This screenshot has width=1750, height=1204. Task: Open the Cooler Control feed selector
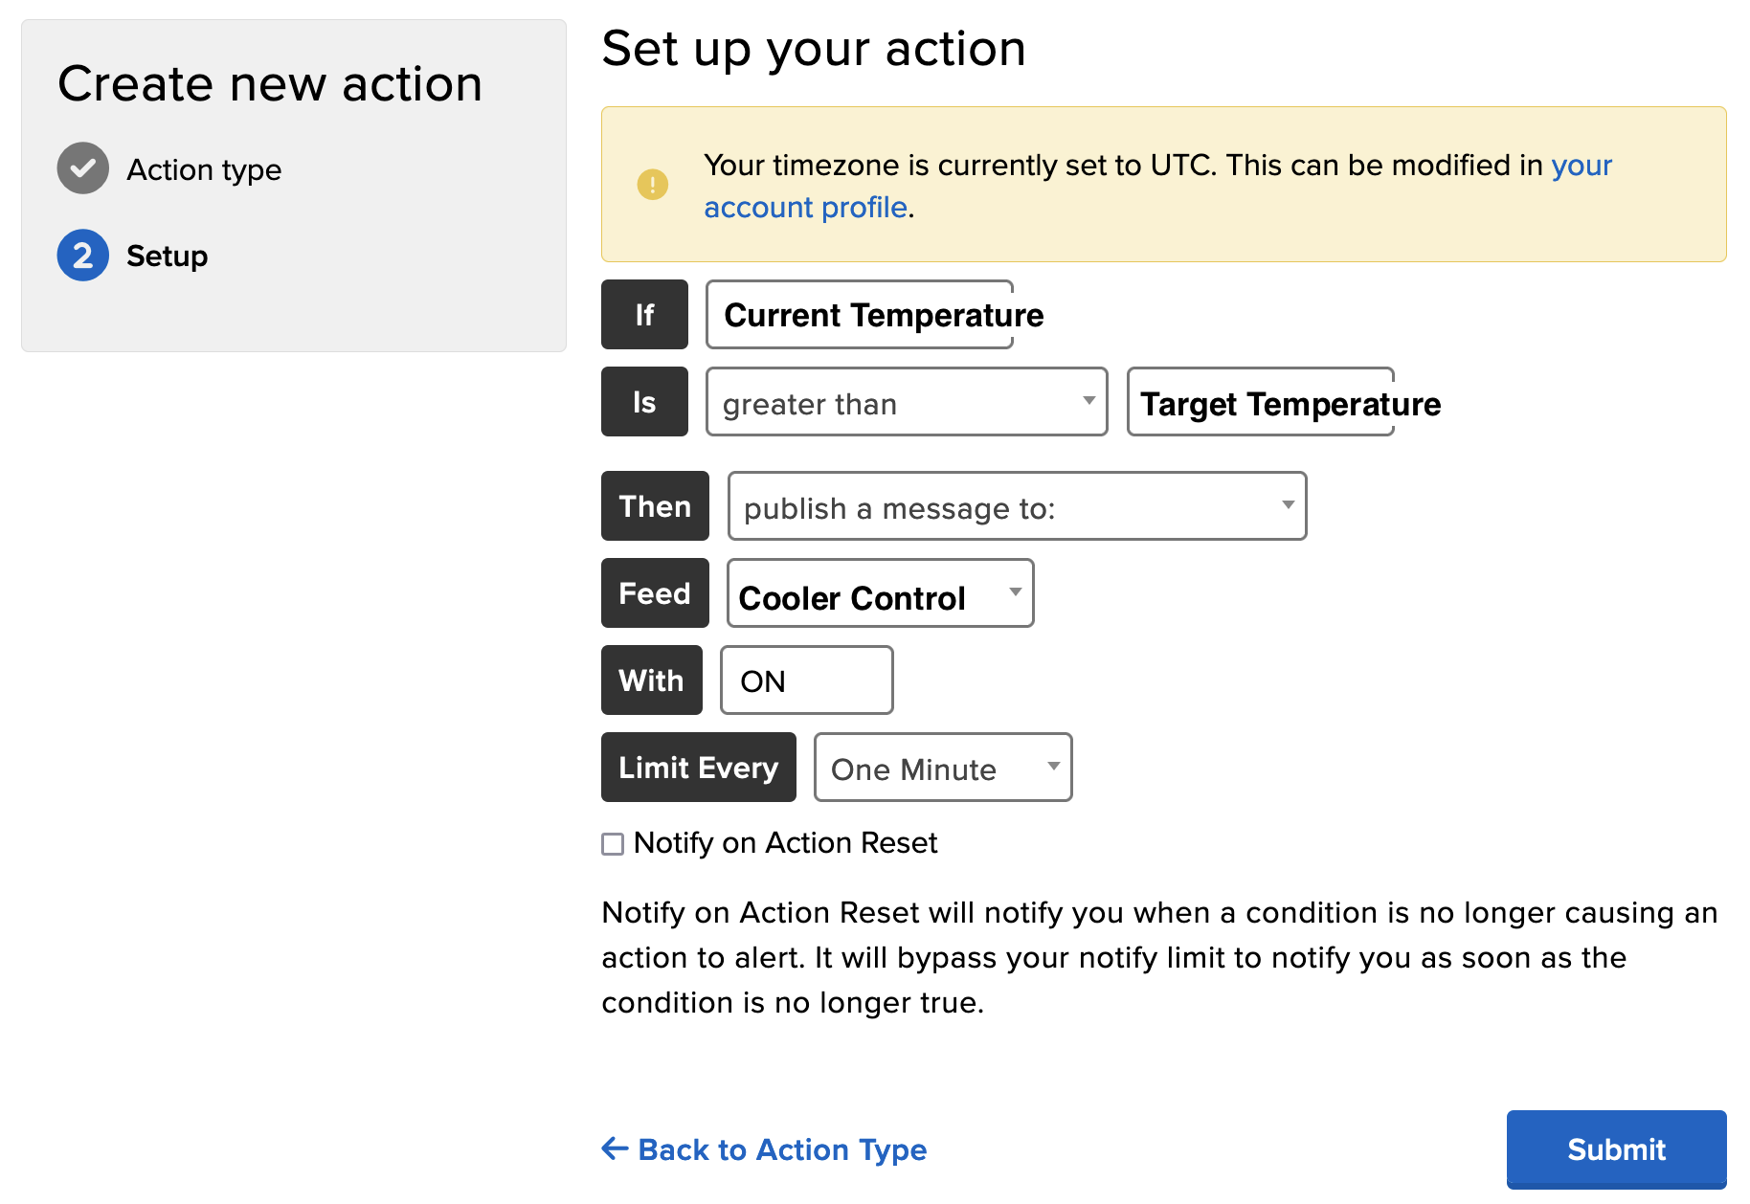point(879,593)
